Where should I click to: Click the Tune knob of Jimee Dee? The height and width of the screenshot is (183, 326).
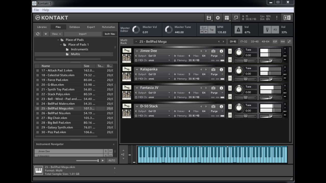[x=239, y=52]
